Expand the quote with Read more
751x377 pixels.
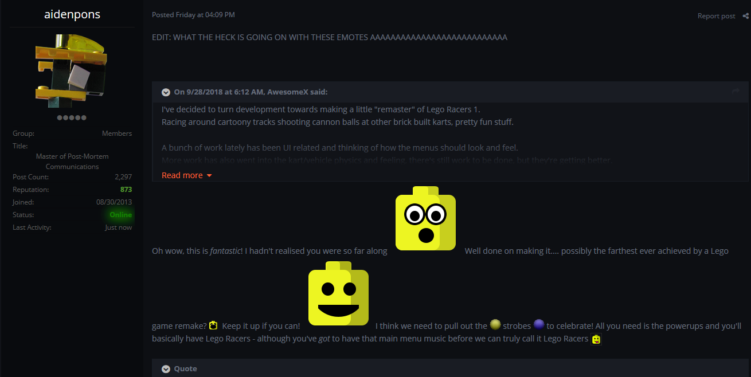(187, 175)
